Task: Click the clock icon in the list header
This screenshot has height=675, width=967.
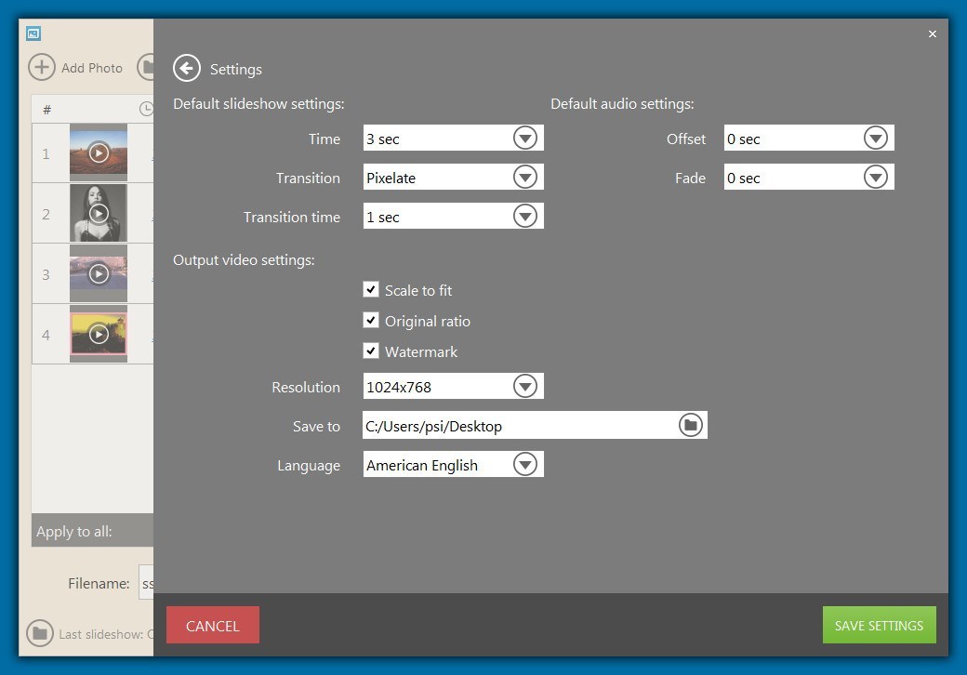Action: (147, 109)
